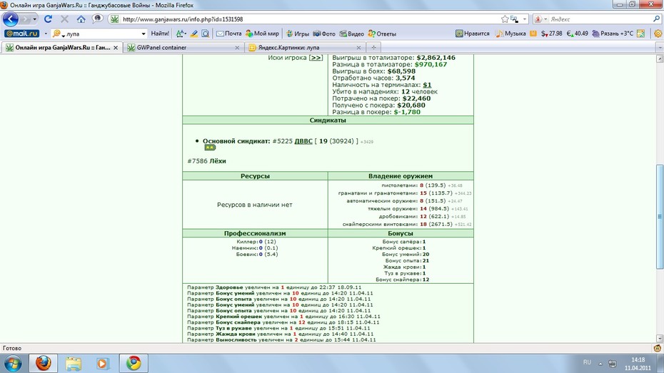
Task: Click the ganja leaf site icon in address bar
Action: (114, 19)
